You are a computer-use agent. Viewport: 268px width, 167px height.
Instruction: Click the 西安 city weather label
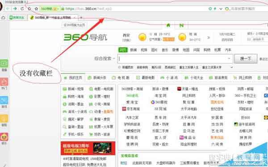[126, 35]
